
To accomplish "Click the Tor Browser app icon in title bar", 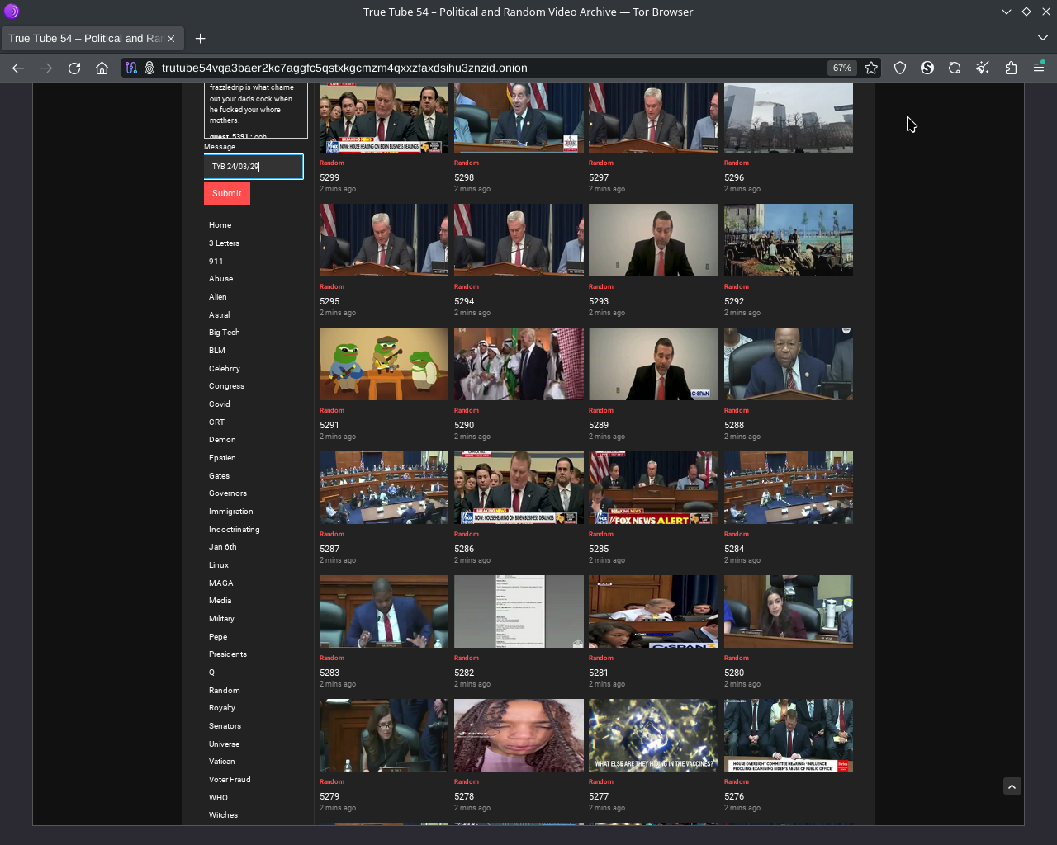I will (x=12, y=12).
